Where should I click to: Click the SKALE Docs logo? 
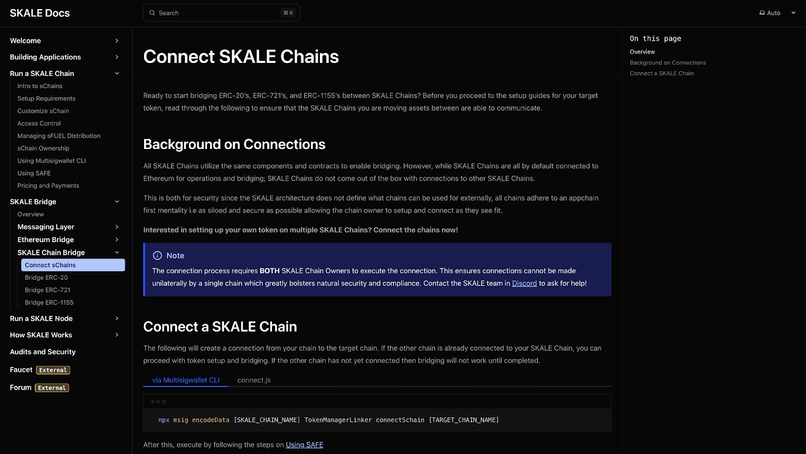coord(39,13)
